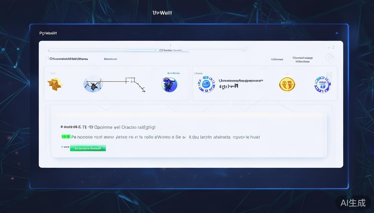
Task: Click the garbled text beside blue chip icon
Action: point(240,83)
